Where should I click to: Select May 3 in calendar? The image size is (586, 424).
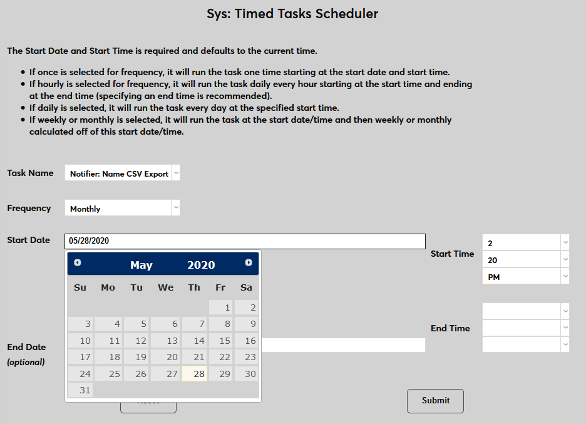pos(80,324)
